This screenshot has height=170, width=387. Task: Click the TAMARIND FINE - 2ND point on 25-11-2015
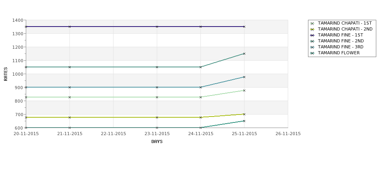(x=244, y=53)
